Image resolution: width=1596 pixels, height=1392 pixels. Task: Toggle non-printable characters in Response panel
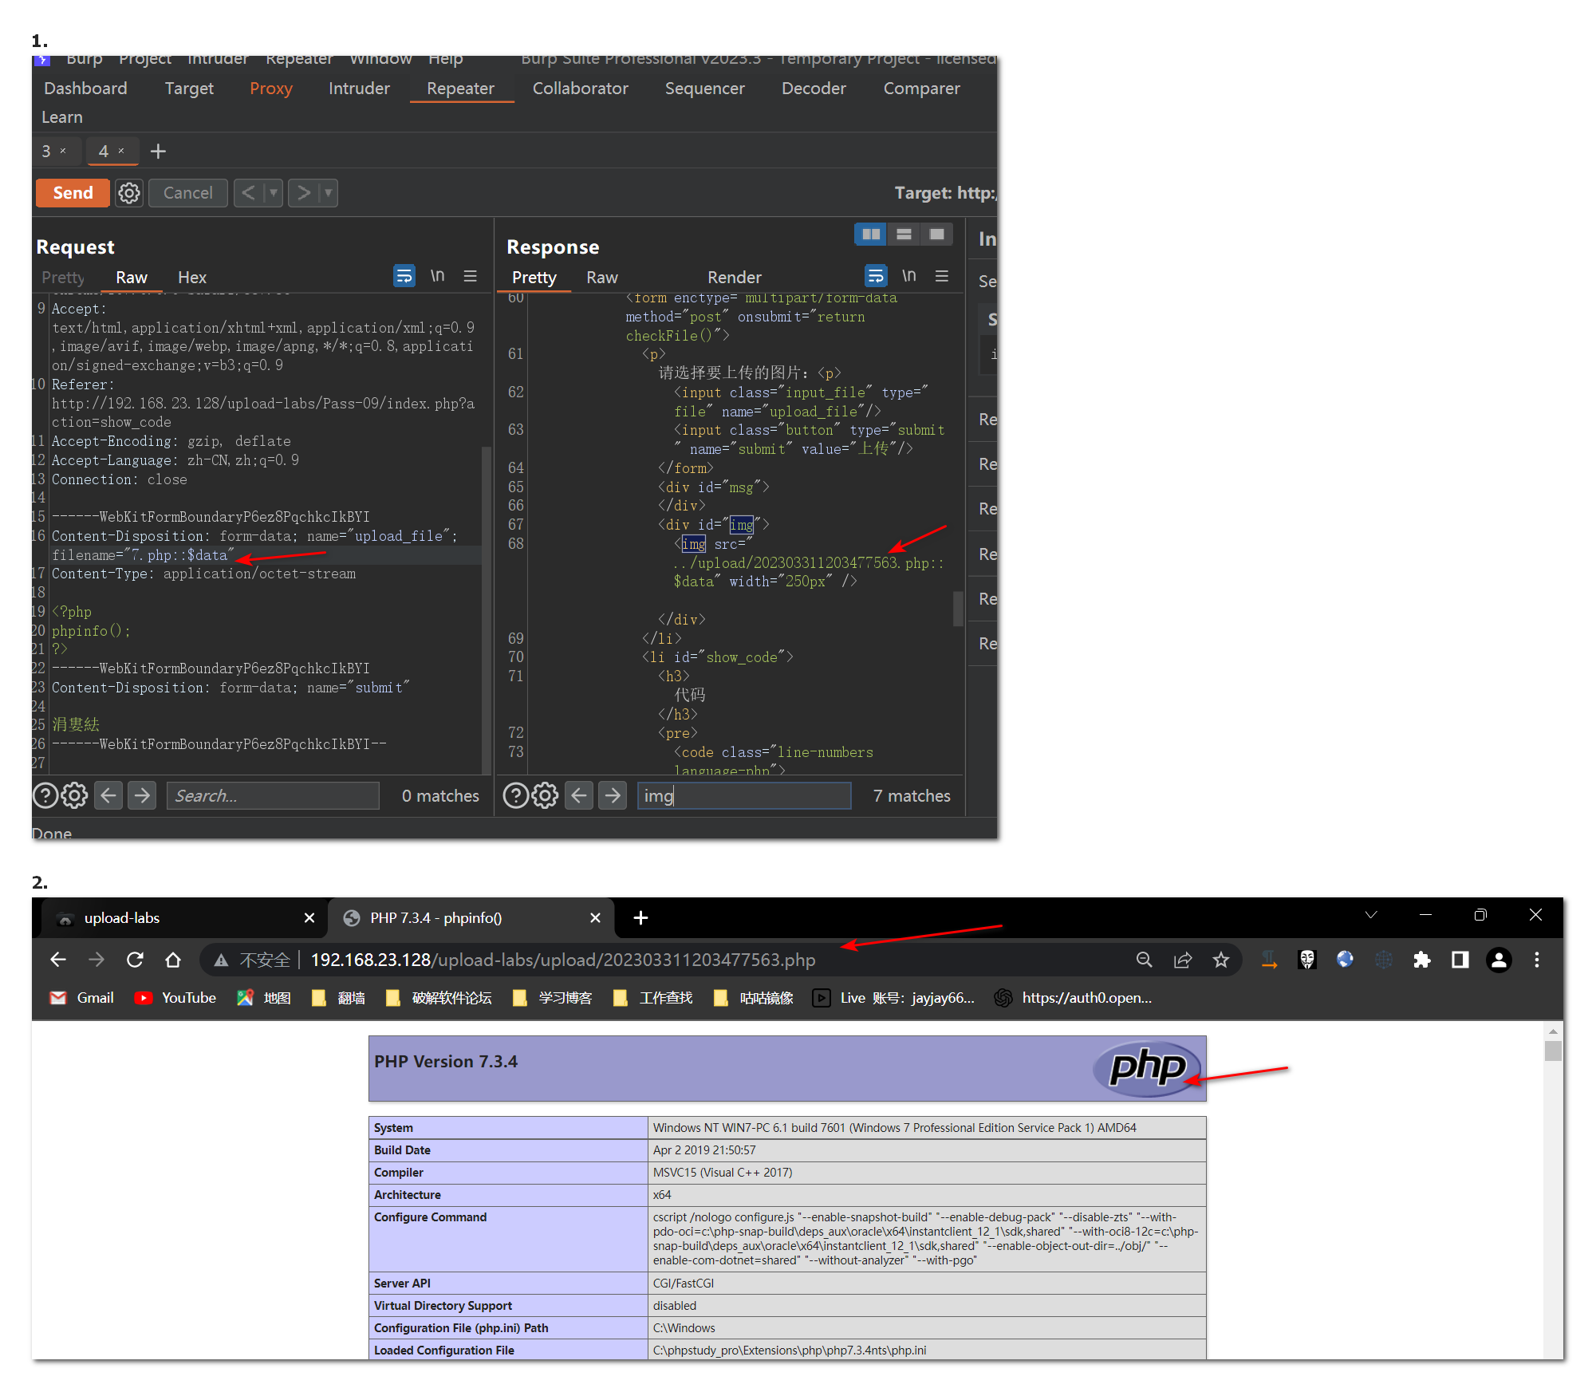coord(908,276)
